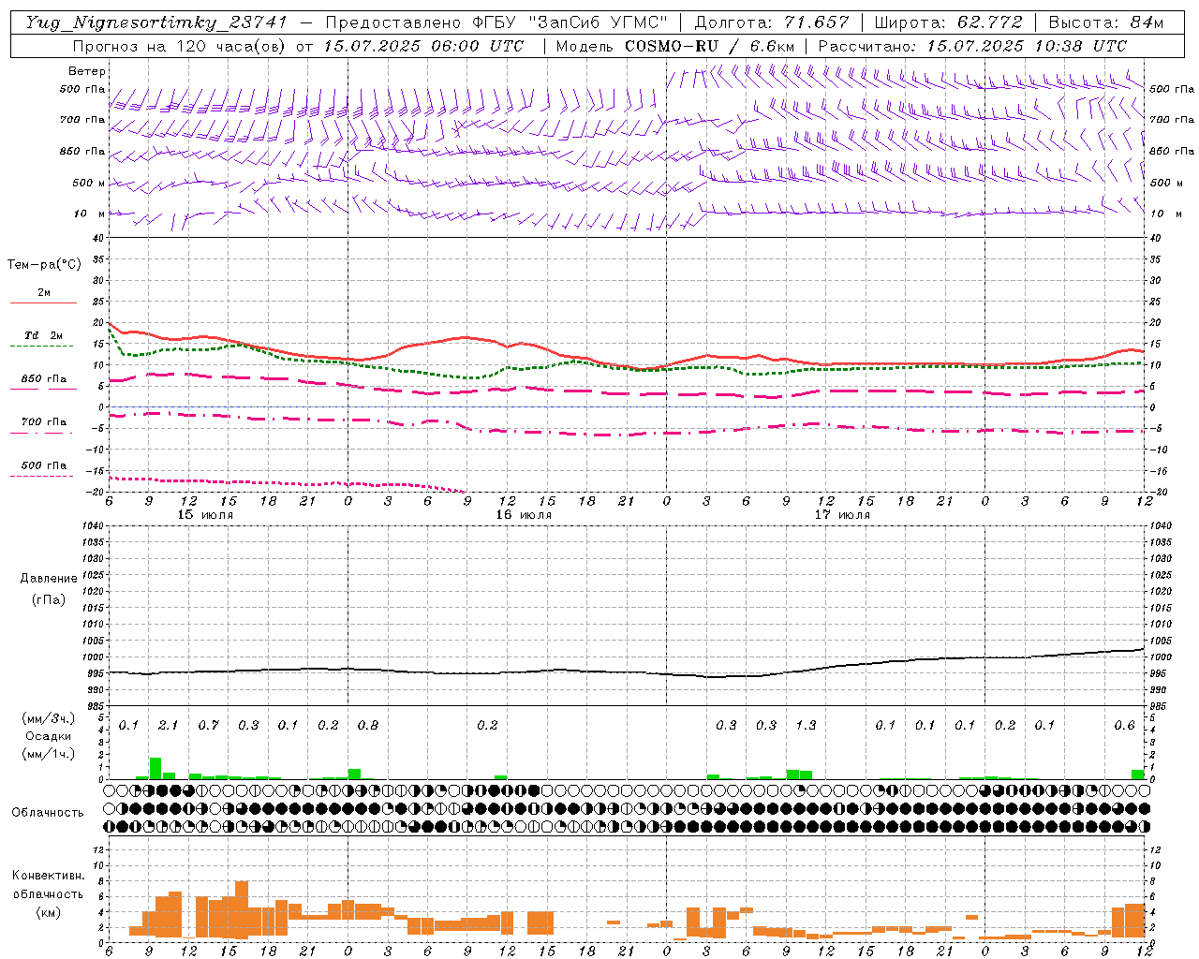Click the Тем-ра(°C) axis label
The width and height of the screenshot is (1199, 959).
[44, 265]
